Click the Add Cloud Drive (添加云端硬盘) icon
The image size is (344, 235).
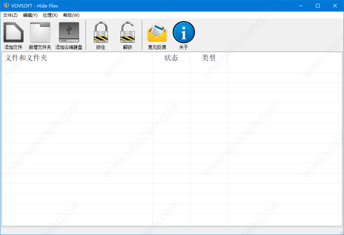coord(69,33)
